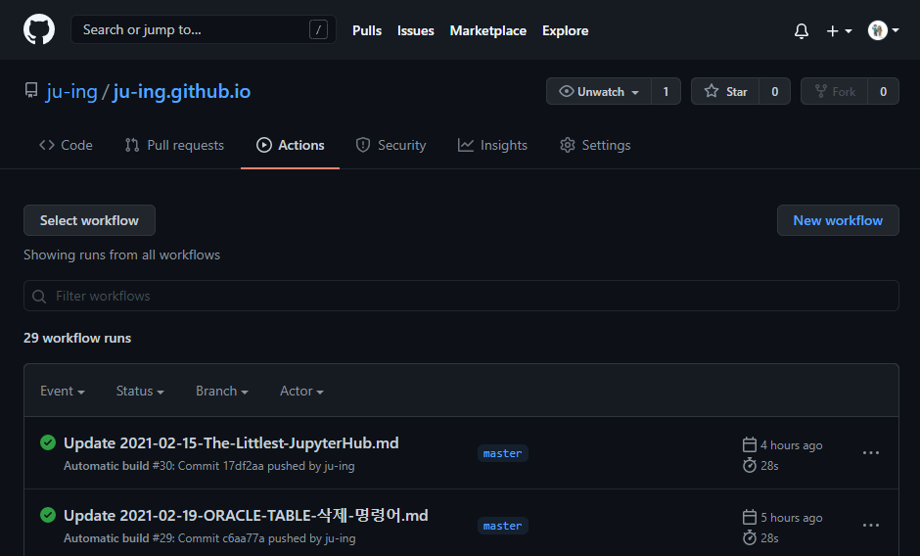Switch to the Security tab
920x556 pixels.
tap(391, 145)
